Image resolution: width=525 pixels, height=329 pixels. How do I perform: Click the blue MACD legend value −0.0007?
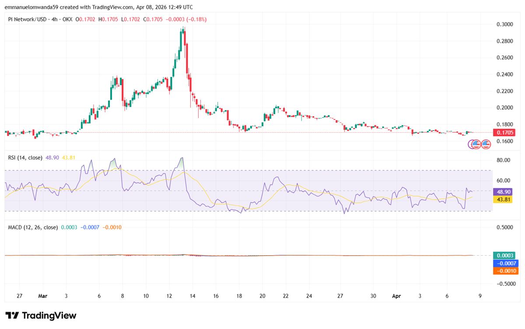(x=89, y=227)
